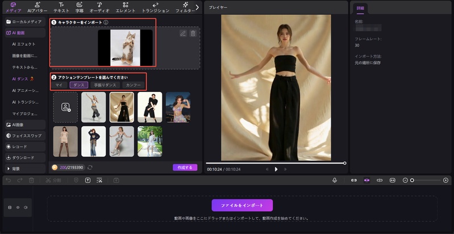Image resolution: width=454 pixels, height=234 pixels.
Task: Open the AIアバター tab
Action: [38, 7]
